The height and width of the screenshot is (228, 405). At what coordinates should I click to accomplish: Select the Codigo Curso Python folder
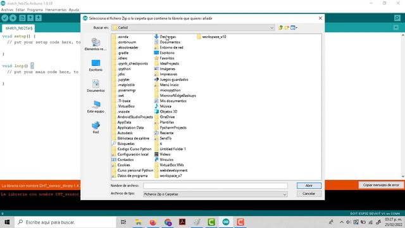(132, 149)
